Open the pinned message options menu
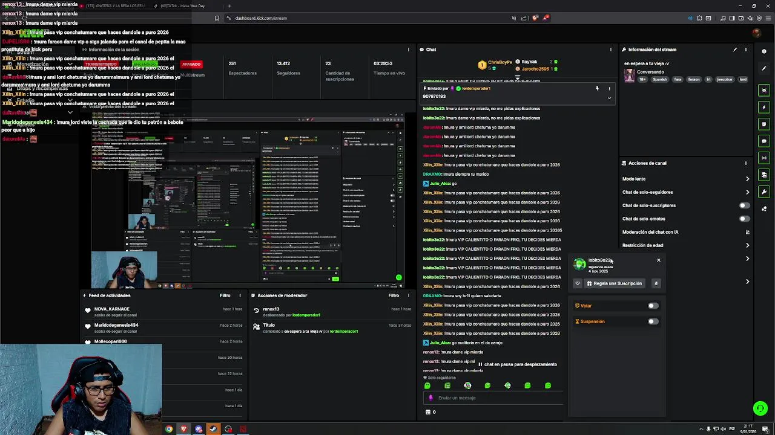 610,89
